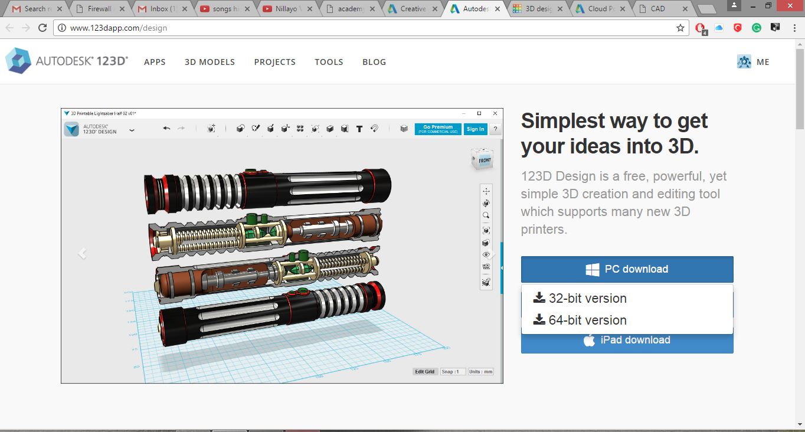Open the Grammarly extension icon
The width and height of the screenshot is (805, 432).
[x=757, y=27]
